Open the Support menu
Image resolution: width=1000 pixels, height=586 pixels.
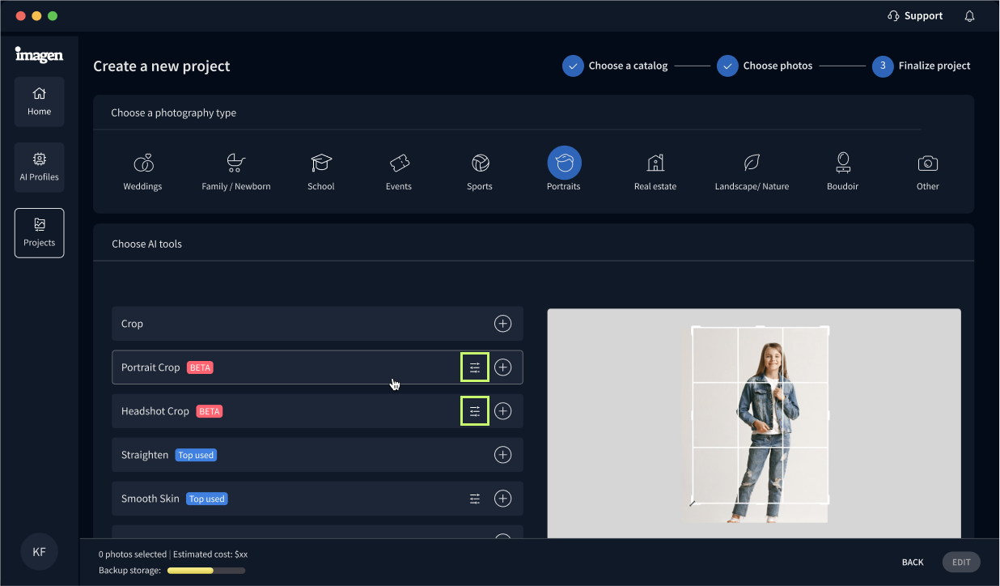click(x=915, y=15)
